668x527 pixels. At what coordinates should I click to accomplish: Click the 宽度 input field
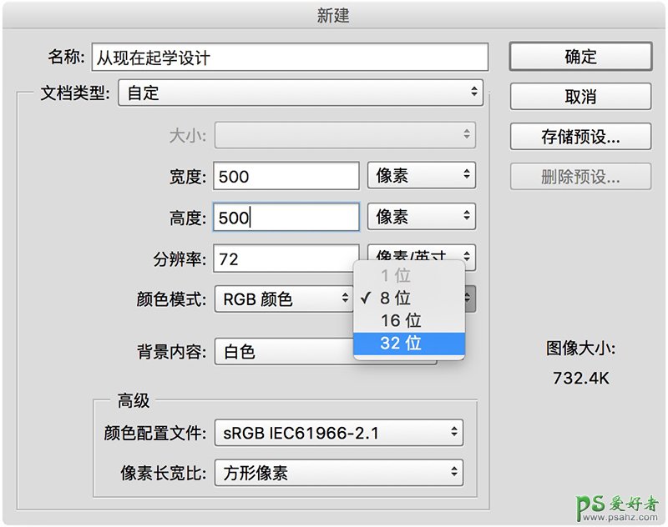click(286, 176)
